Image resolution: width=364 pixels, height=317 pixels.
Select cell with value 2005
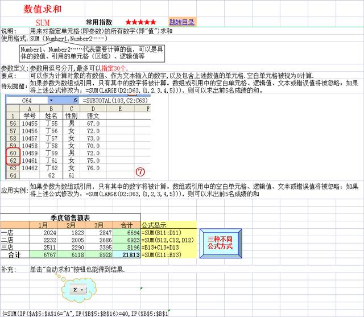tap(71, 240)
